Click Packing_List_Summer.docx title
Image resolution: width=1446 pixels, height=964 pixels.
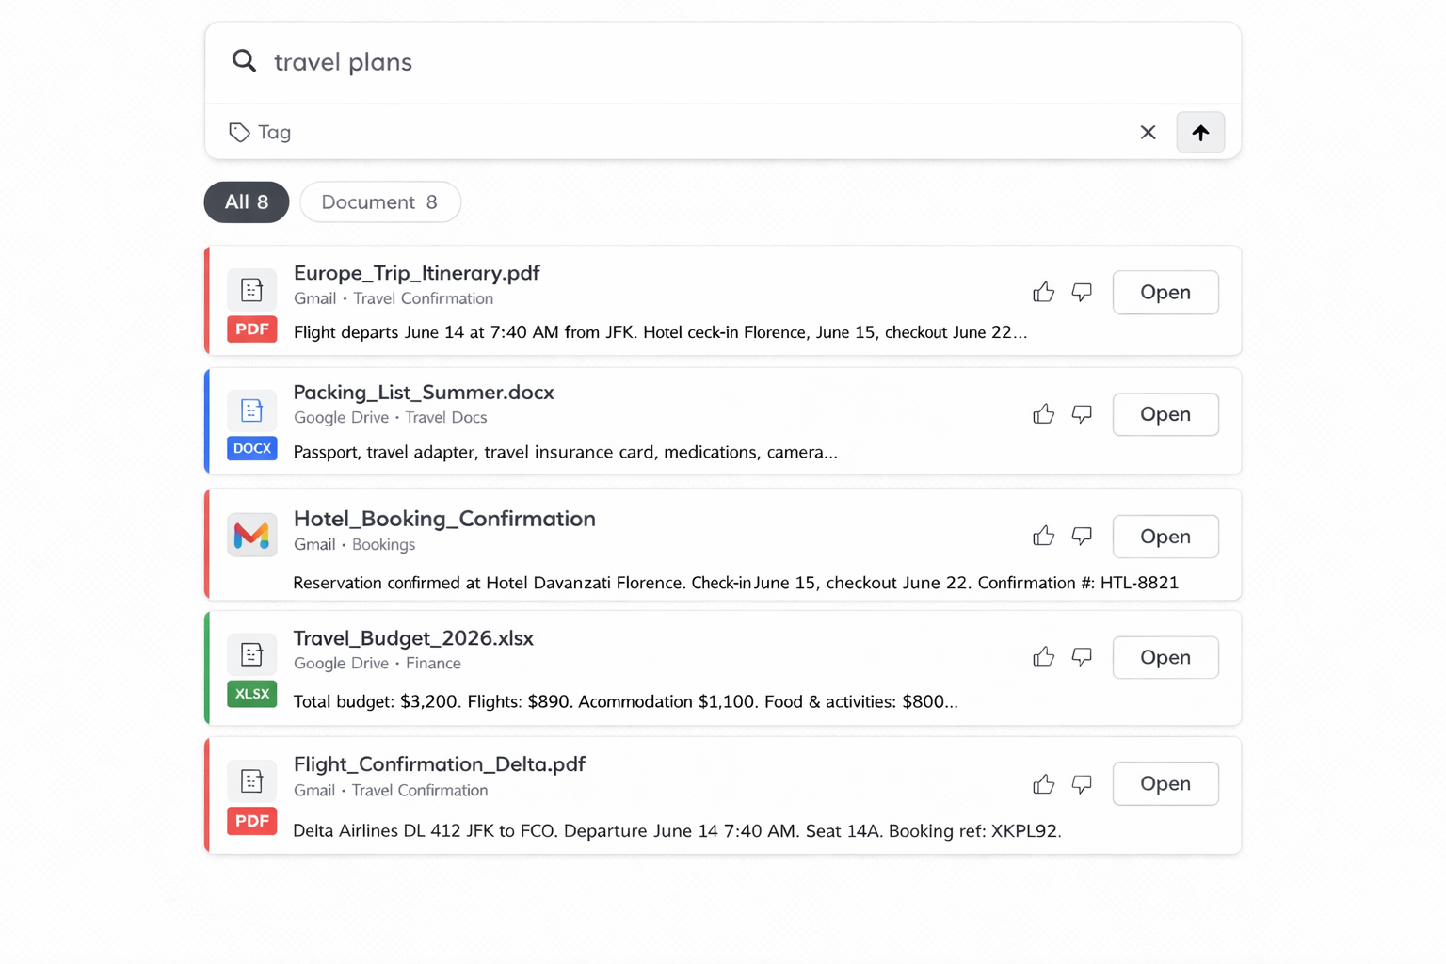424,392
